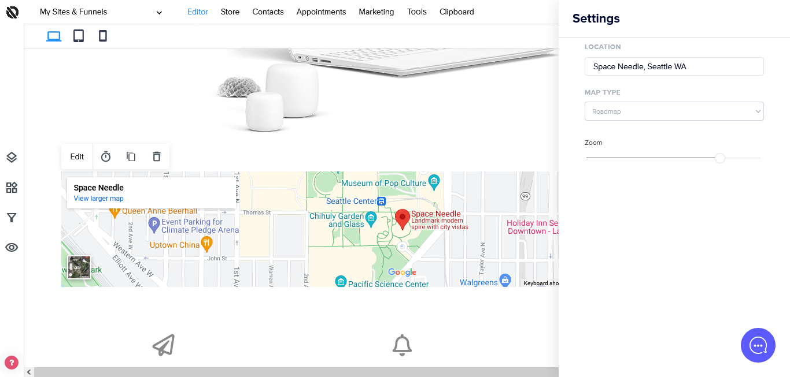Click the bell icon
Image resolution: width=790 pixels, height=377 pixels.
click(403, 345)
